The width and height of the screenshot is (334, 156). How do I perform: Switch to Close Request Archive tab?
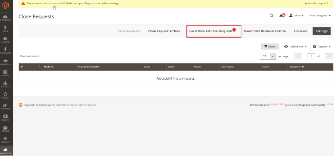point(164,31)
